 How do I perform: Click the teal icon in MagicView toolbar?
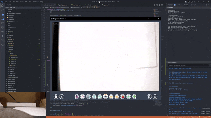94,97
